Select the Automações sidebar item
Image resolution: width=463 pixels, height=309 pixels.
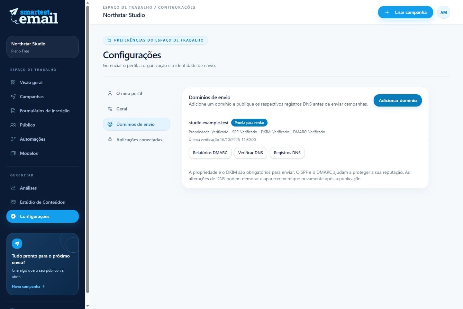pyautogui.click(x=42, y=139)
